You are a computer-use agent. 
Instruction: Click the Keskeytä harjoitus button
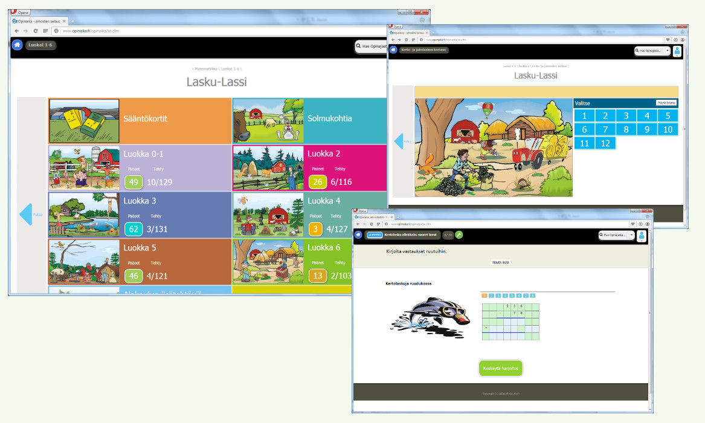point(500,368)
